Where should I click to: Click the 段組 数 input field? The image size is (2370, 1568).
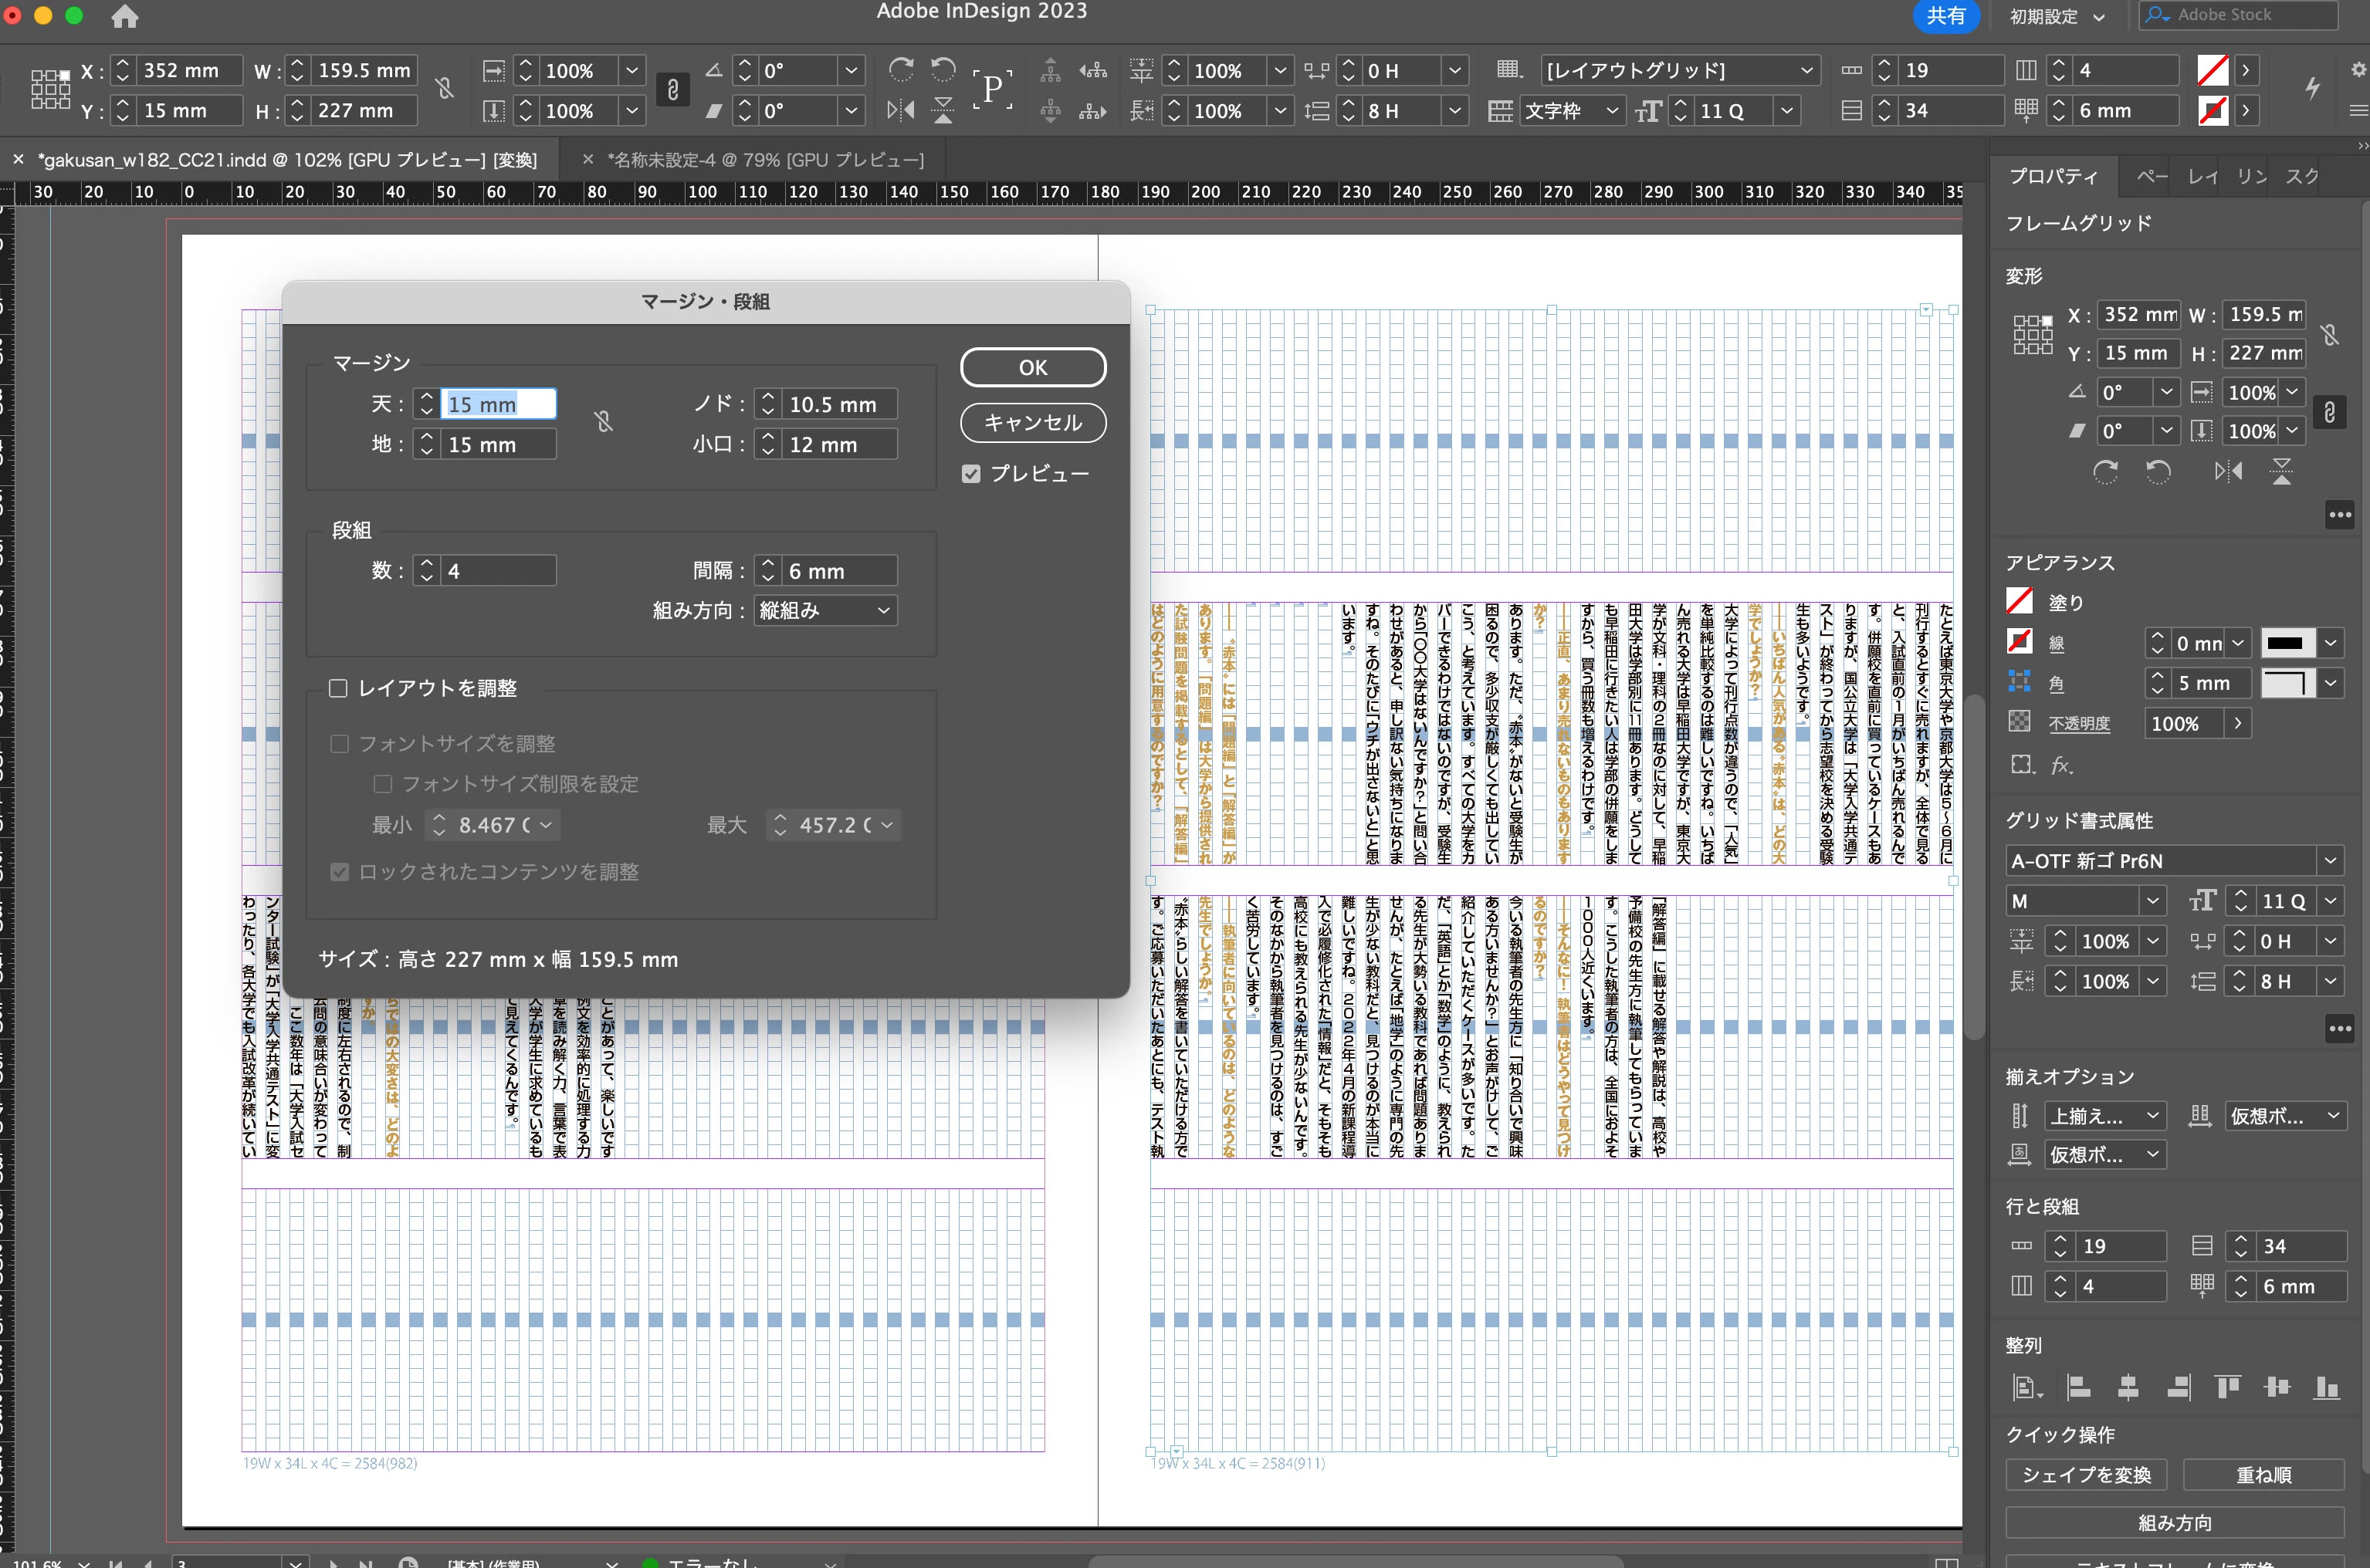pyautogui.click(x=496, y=571)
